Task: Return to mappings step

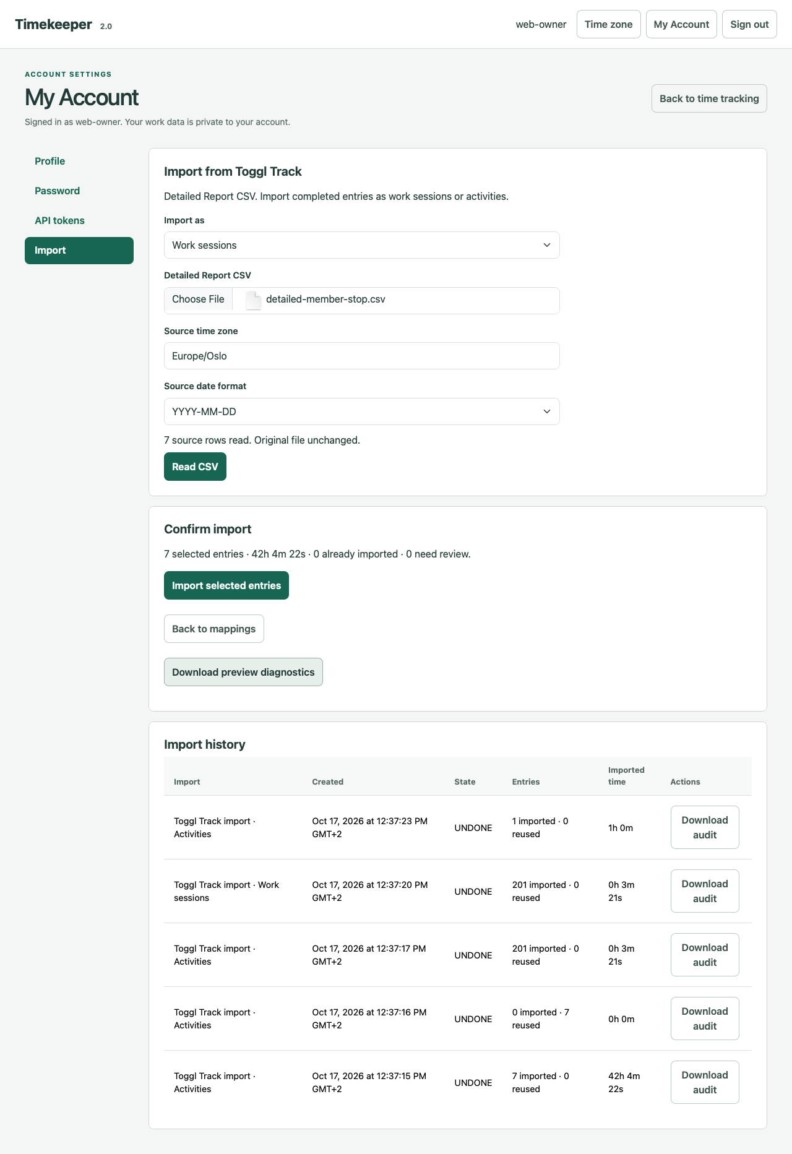Action: pos(214,629)
